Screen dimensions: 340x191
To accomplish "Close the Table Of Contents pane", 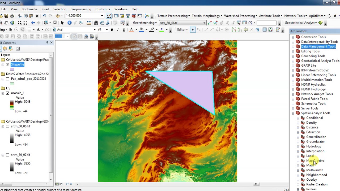I will coord(51,42).
